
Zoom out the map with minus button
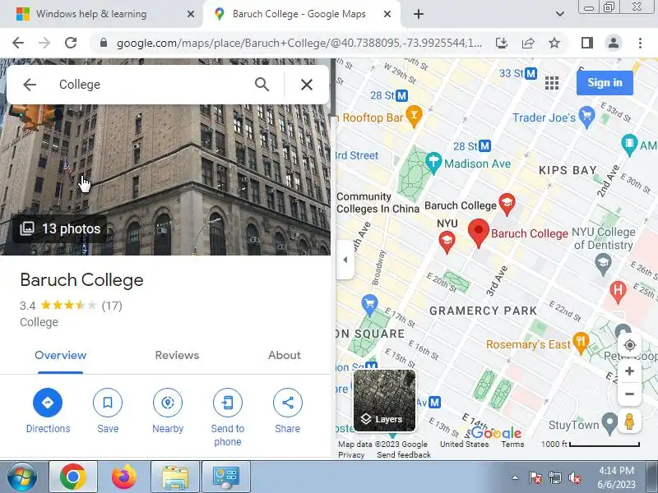click(x=629, y=394)
